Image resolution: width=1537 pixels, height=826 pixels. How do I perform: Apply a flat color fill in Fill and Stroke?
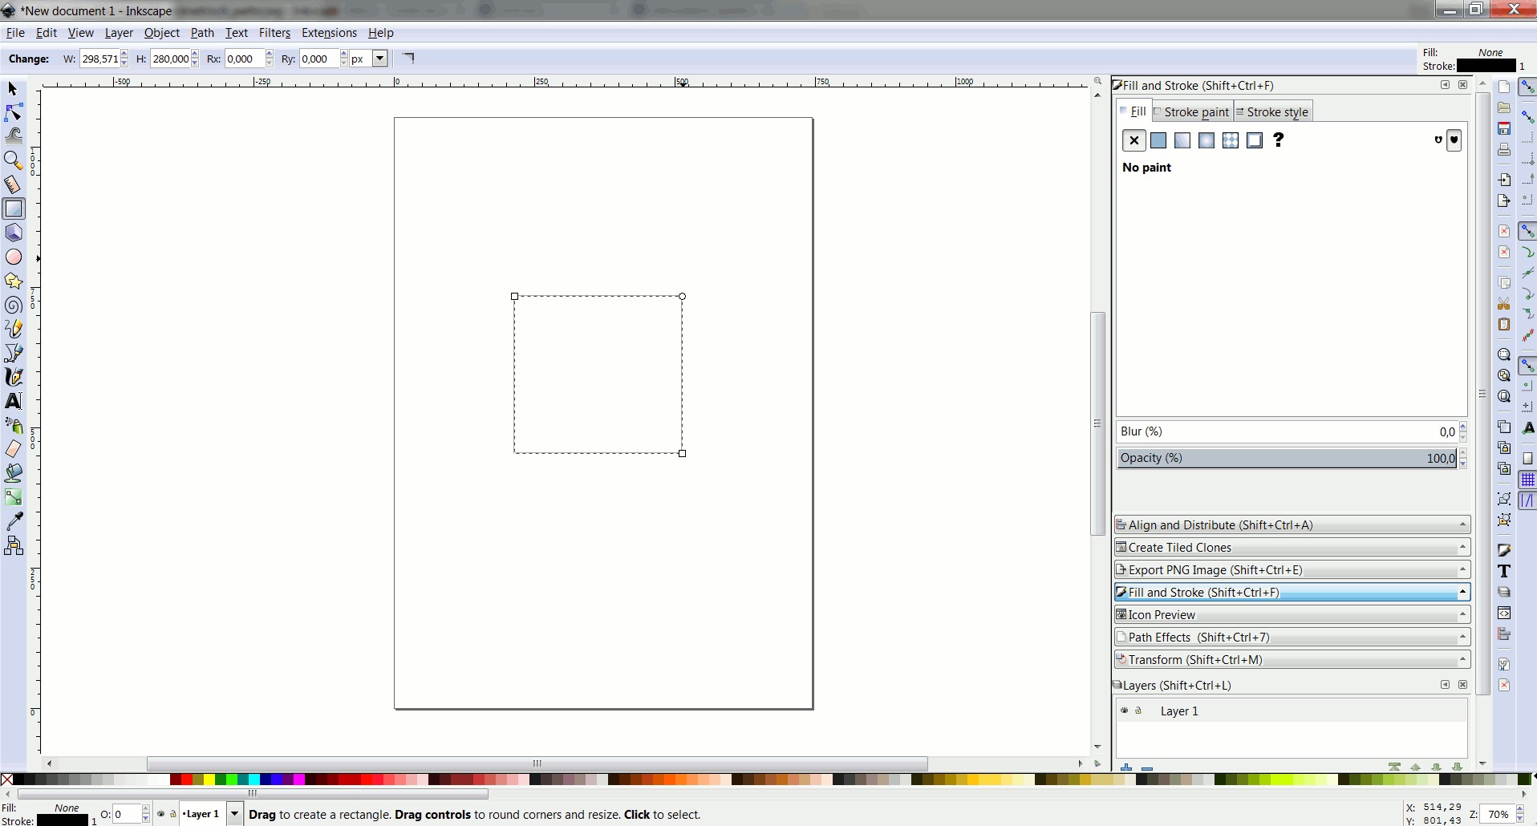[x=1158, y=140]
